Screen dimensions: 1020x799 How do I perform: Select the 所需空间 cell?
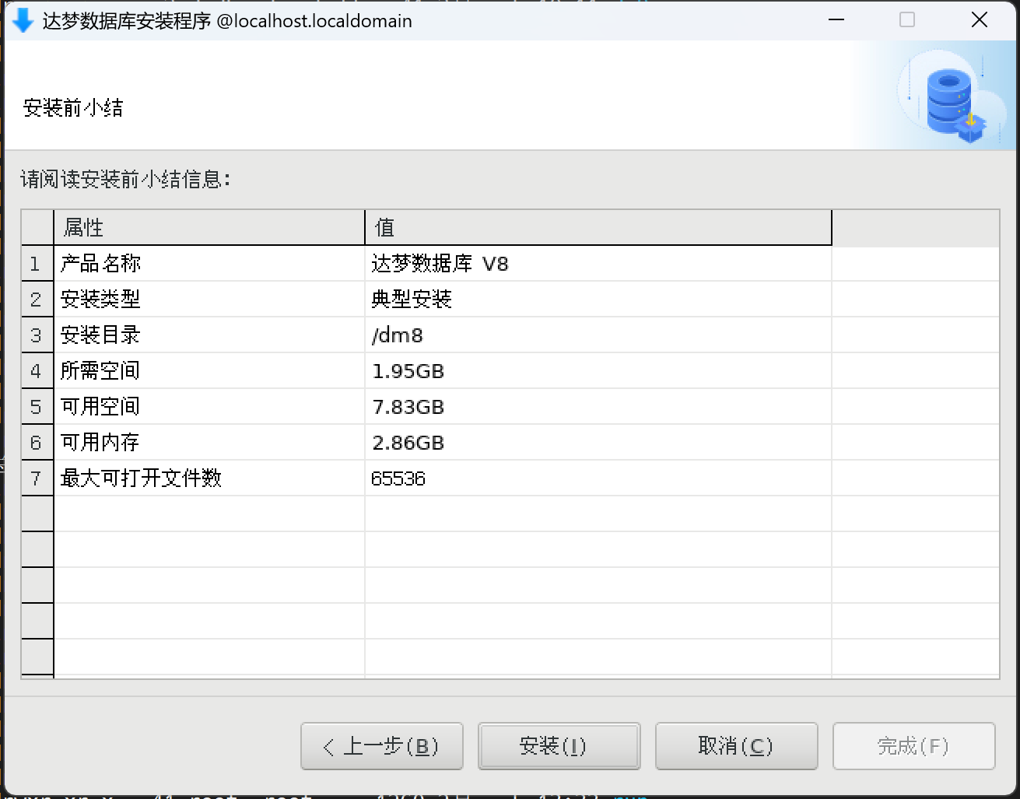(209, 371)
